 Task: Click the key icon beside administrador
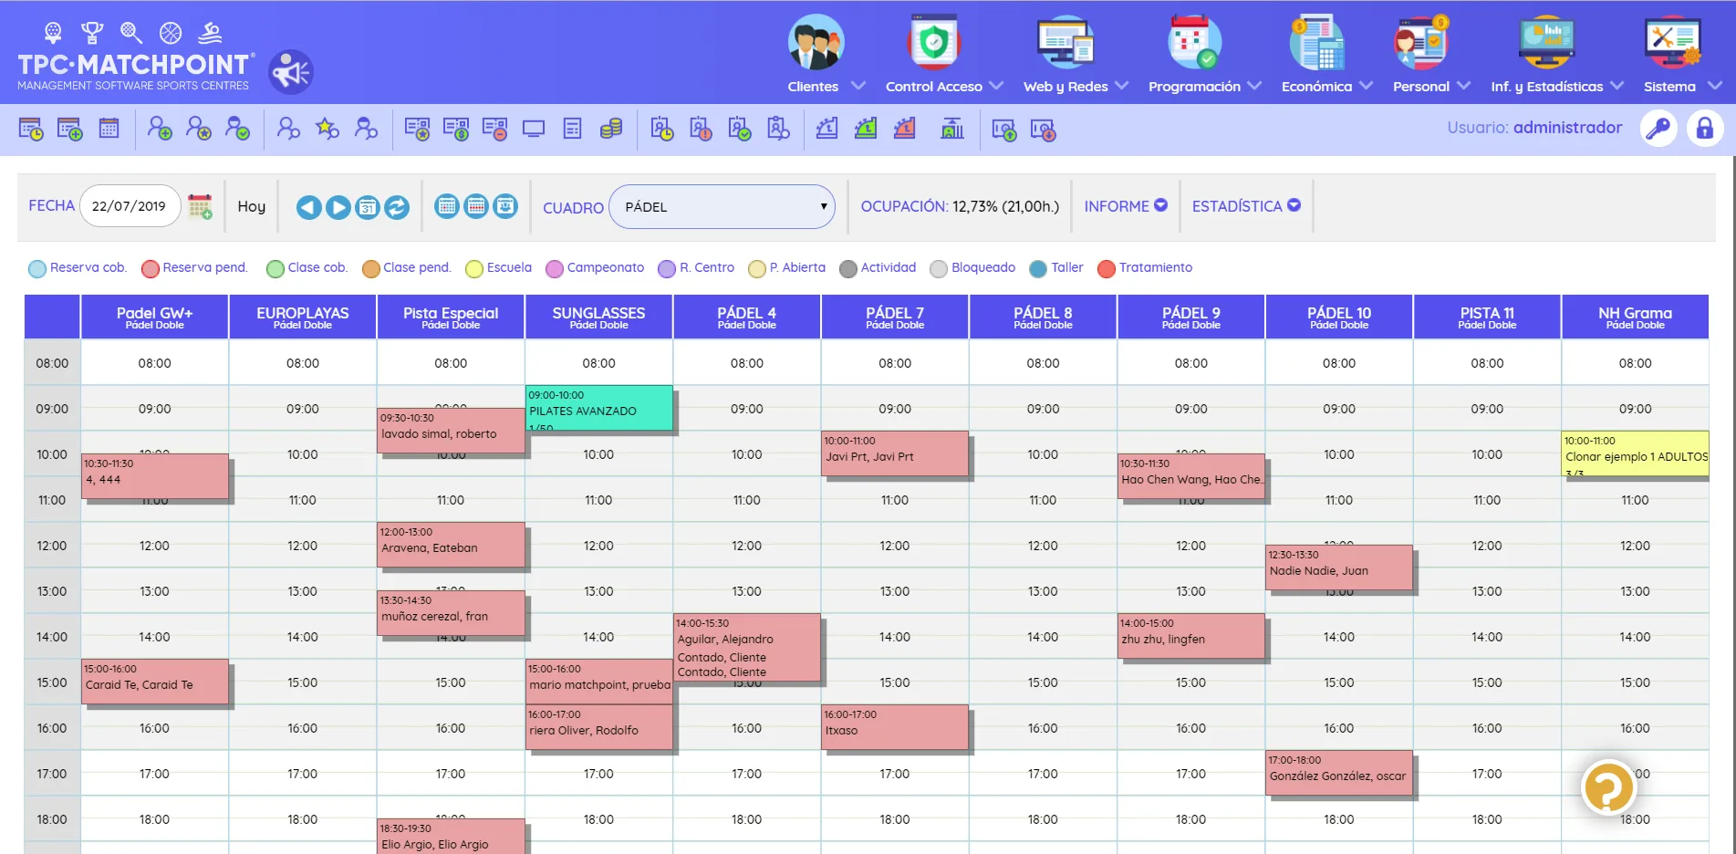[1658, 129]
